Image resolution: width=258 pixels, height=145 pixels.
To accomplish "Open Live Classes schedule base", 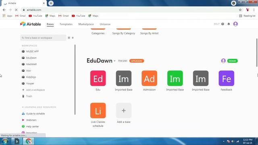I will (x=98, y=110).
